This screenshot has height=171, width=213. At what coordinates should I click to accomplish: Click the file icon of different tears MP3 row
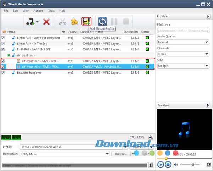coord(18,61)
